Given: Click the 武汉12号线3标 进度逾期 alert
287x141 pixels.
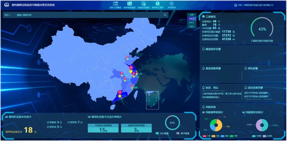Looking at the screenshot, I should pyautogui.click(x=256, y=93).
